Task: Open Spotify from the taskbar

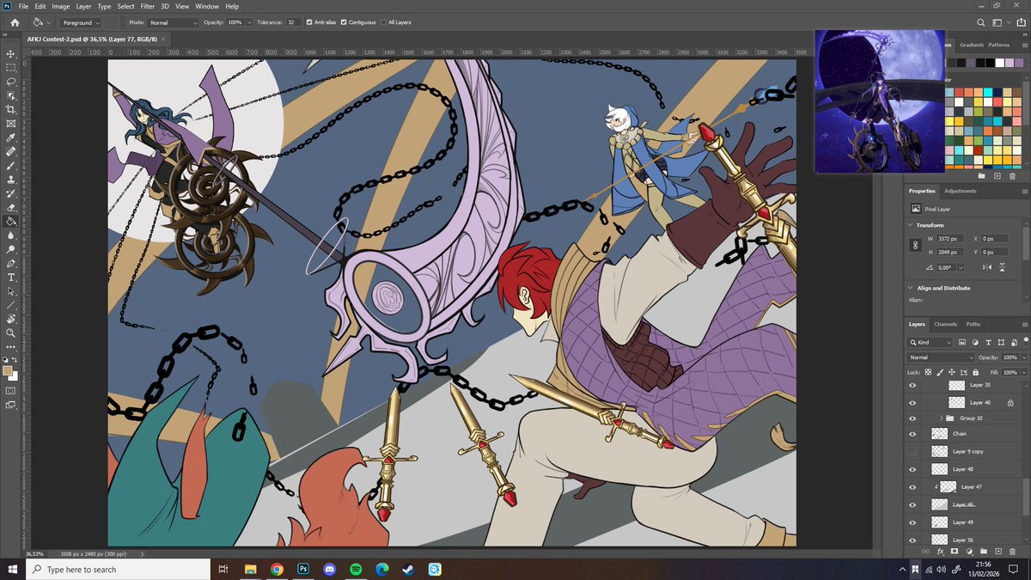Action: click(x=356, y=569)
